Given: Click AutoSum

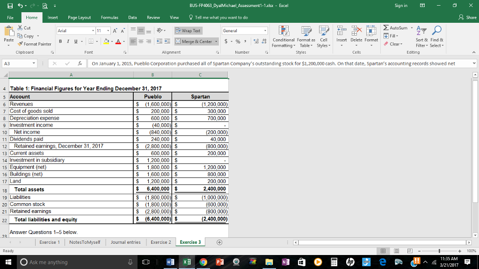Looking at the screenshot, I should tap(396, 28).
